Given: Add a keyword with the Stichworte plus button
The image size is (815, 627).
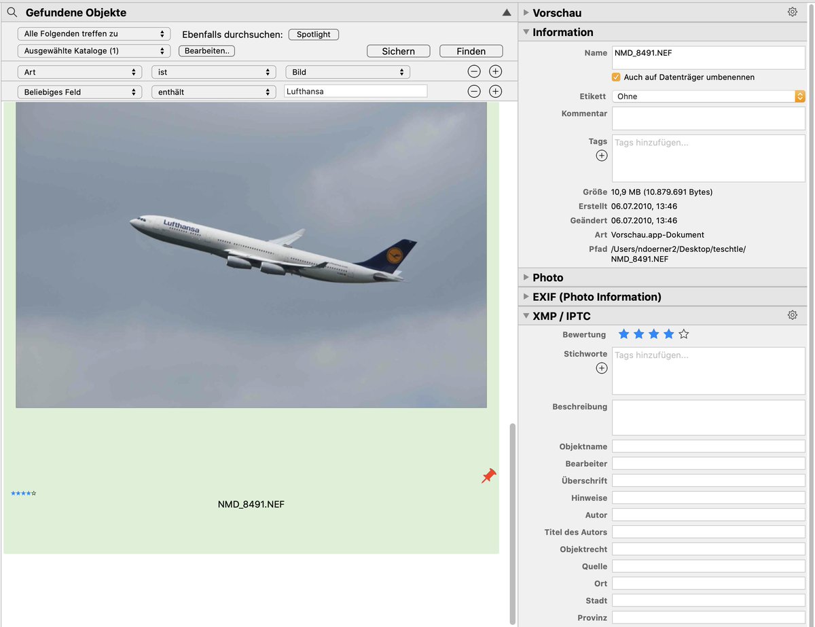Looking at the screenshot, I should point(601,368).
